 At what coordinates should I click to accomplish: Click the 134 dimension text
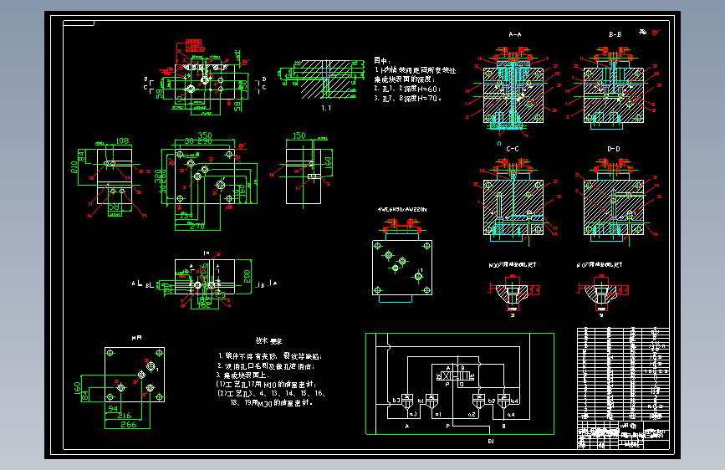(x=186, y=216)
